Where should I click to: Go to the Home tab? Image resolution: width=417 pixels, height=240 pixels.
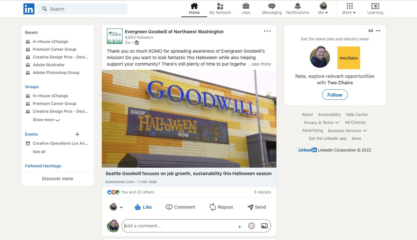pyautogui.click(x=194, y=9)
